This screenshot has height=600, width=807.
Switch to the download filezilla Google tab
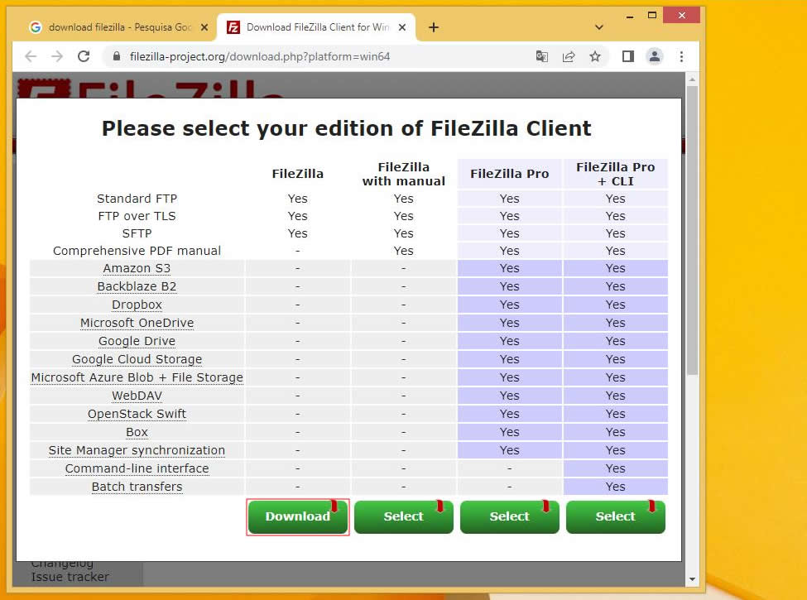tap(112, 27)
